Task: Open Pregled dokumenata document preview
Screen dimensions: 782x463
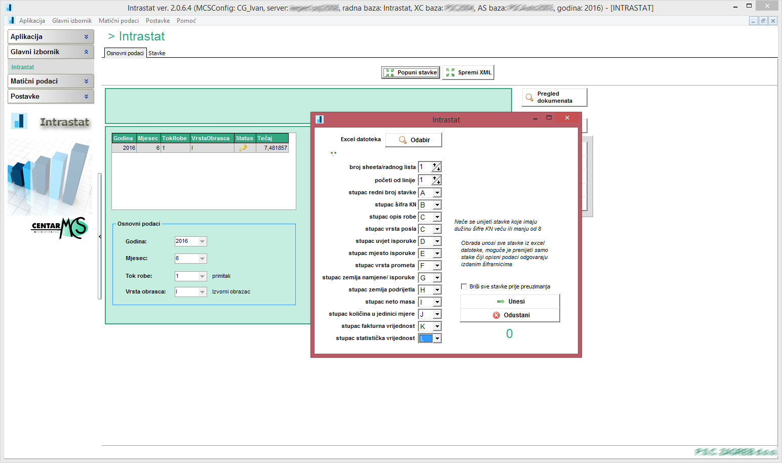Action: [555, 97]
